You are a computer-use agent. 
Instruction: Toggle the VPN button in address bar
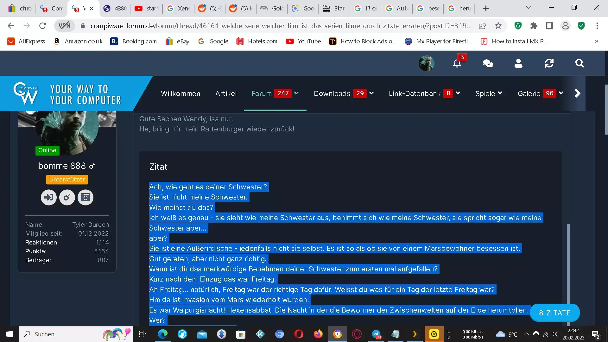click(65, 26)
